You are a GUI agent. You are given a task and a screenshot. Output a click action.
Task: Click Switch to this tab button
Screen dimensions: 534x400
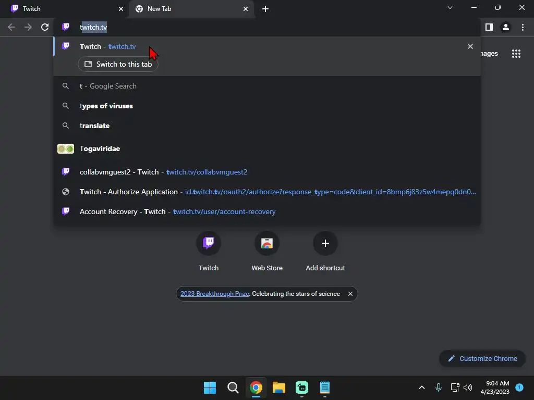point(118,64)
